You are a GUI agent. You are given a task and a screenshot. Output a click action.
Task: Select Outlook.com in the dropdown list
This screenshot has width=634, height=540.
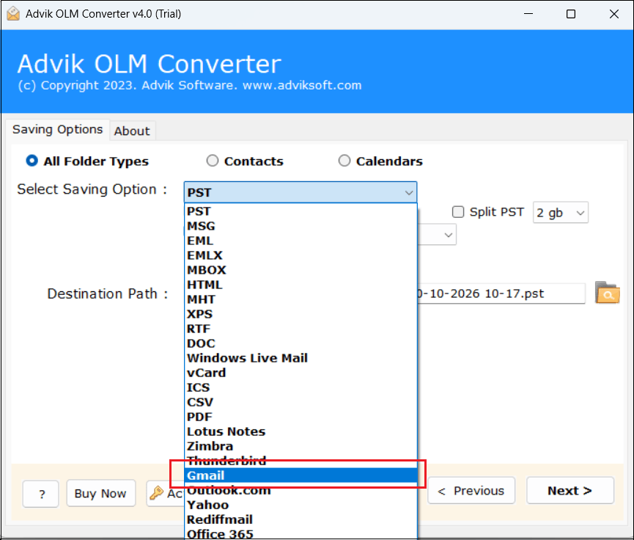pos(301,490)
